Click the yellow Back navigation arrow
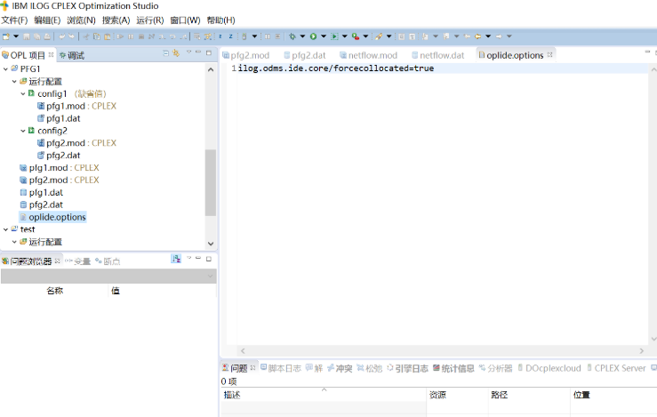The height and width of the screenshot is (417, 657). click(x=477, y=36)
